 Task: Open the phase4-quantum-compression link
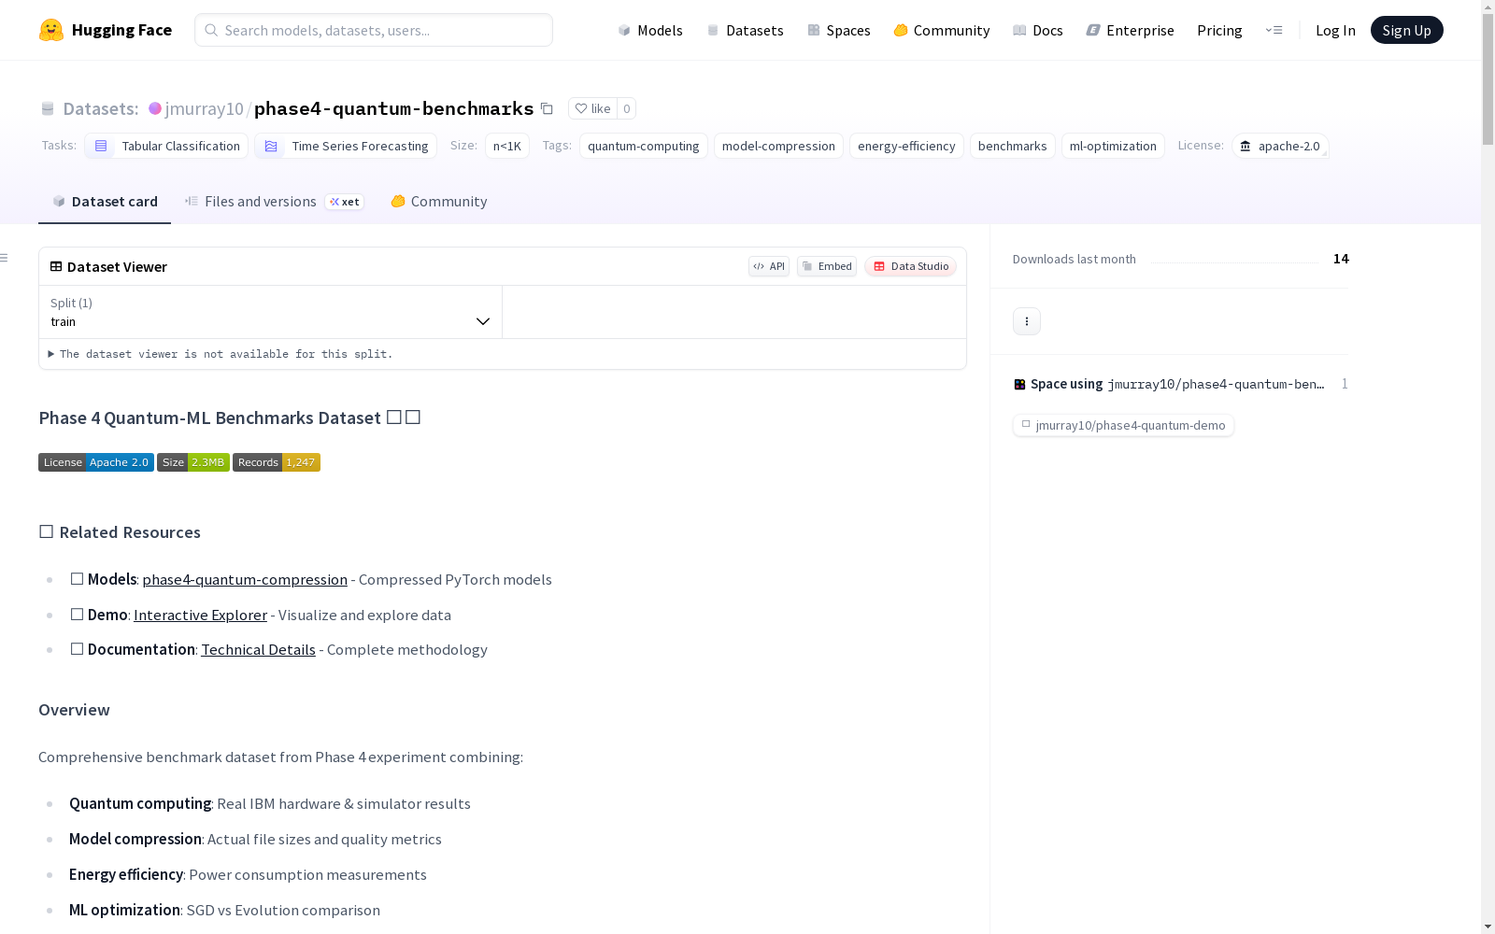pos(245,580)
